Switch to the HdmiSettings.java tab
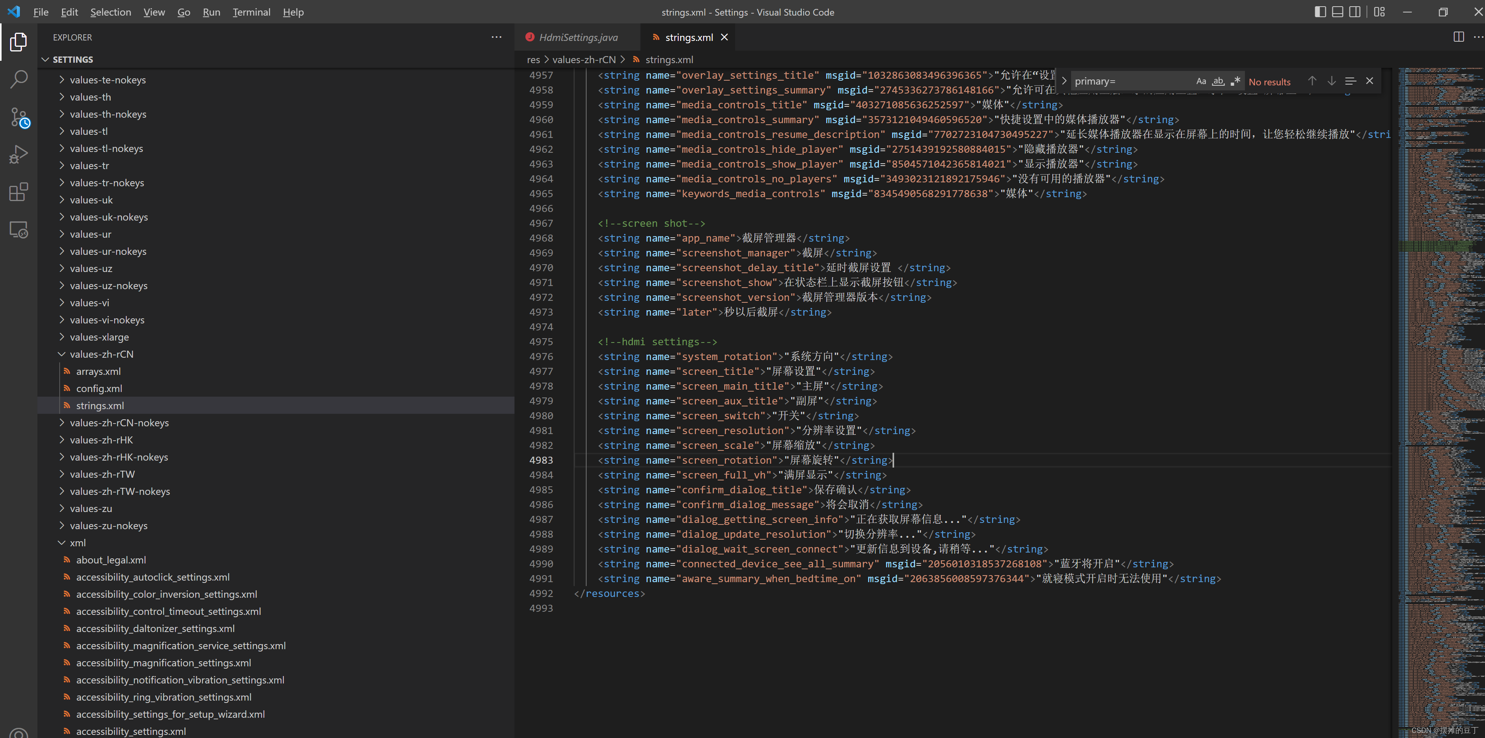The width and height of the screenshot is (1485, 738). click(578, 37)
